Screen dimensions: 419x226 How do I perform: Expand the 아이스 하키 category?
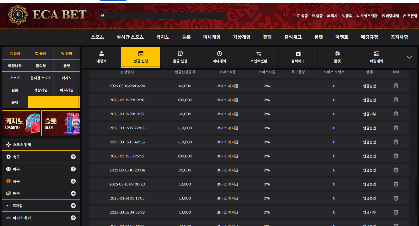[x=73, y=218]
